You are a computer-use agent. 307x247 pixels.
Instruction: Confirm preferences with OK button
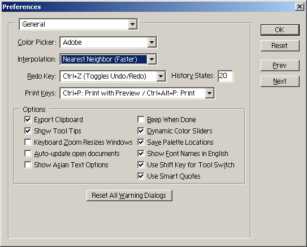tap(280, 30)
